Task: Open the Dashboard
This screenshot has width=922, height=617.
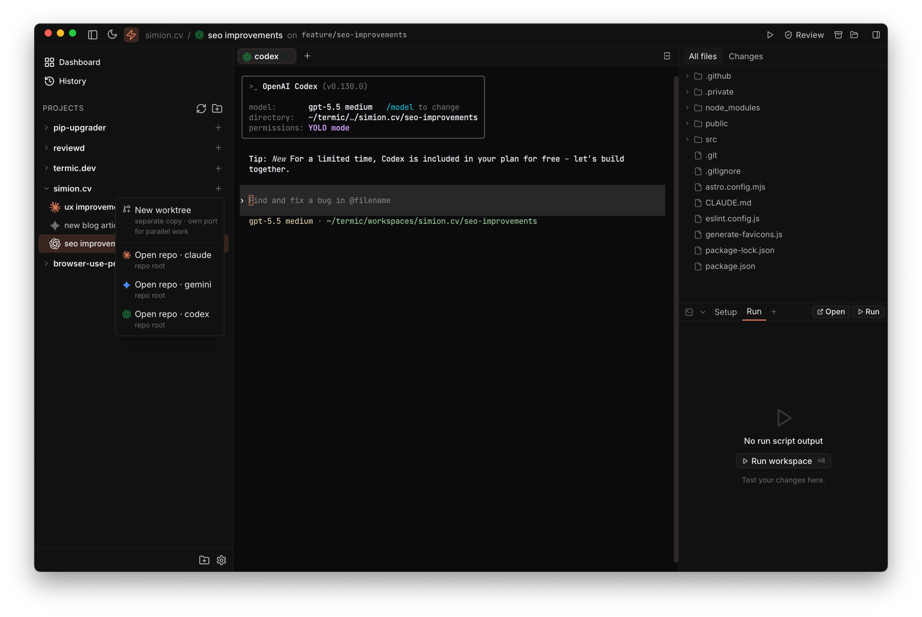Action: [72, 62]
